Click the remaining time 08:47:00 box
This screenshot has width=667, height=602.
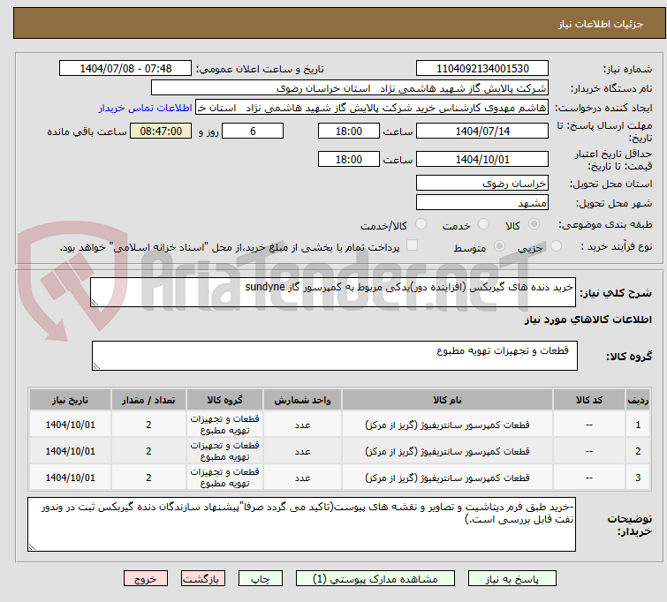pyautogui.click(x=160, y=131)
